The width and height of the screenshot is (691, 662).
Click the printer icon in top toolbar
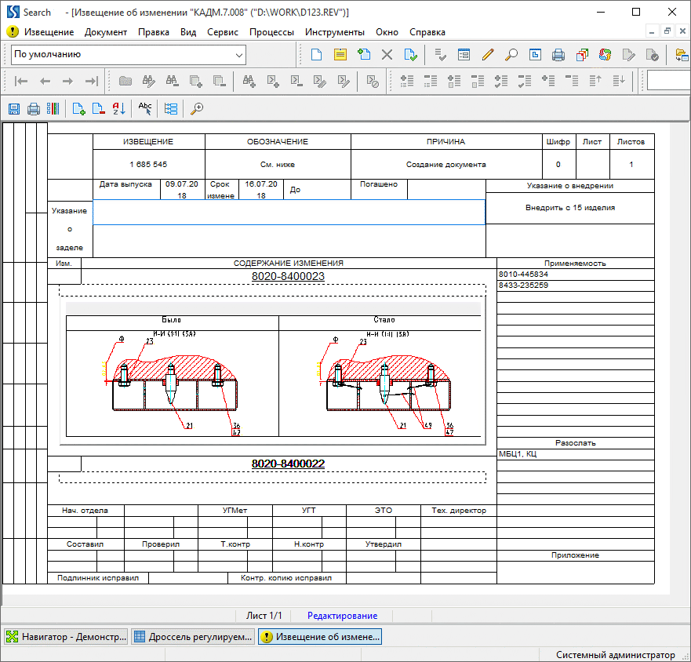(x=558, y=55)
